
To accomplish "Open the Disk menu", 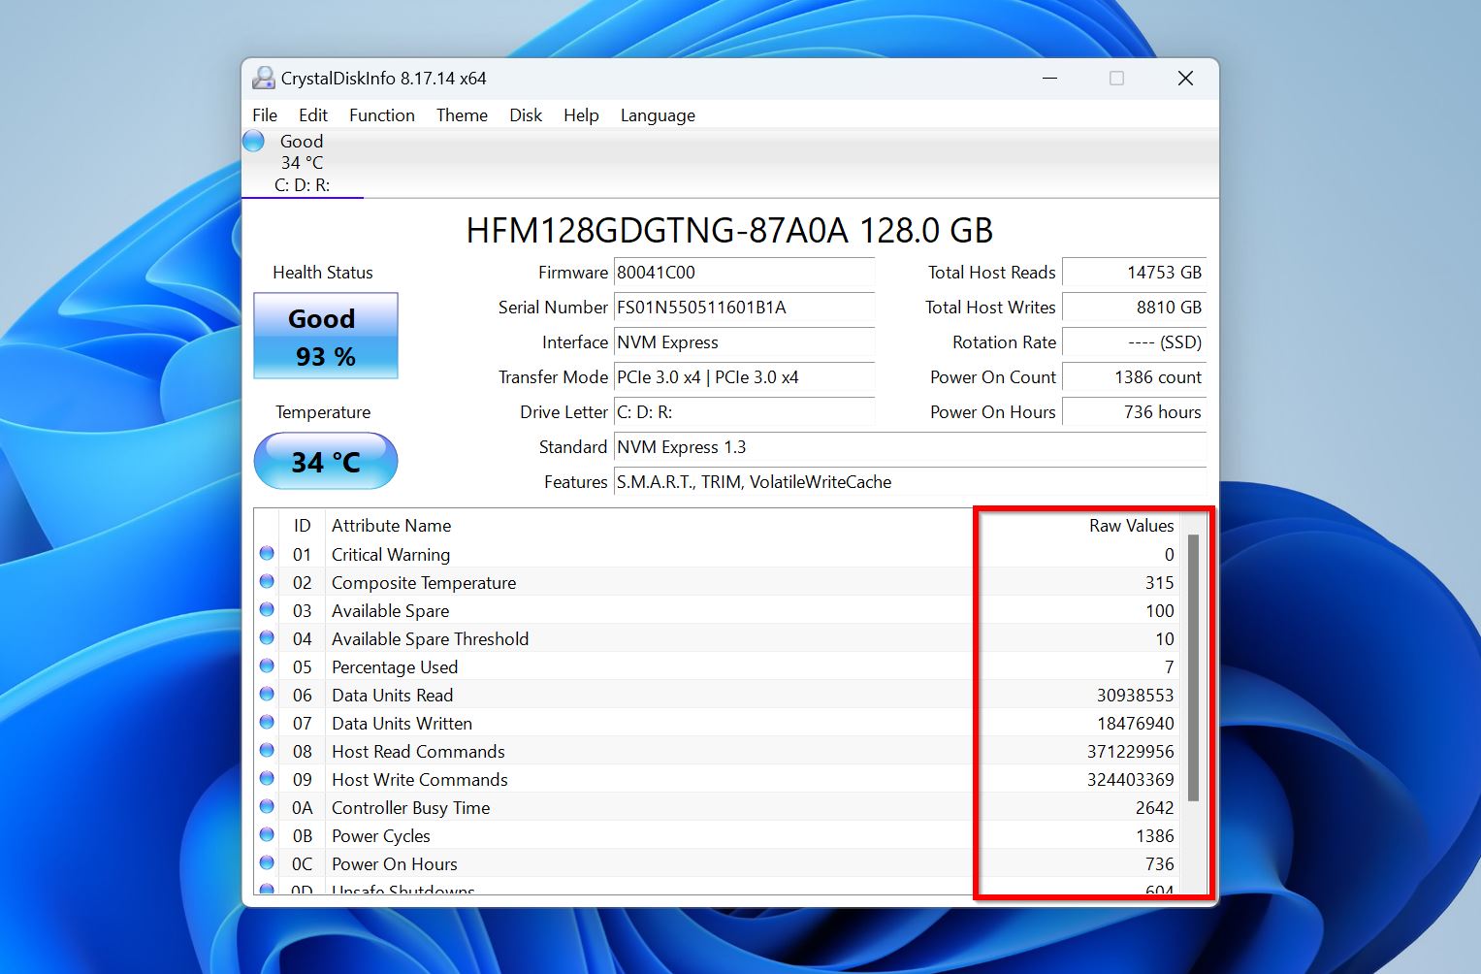I will (525, 115).
